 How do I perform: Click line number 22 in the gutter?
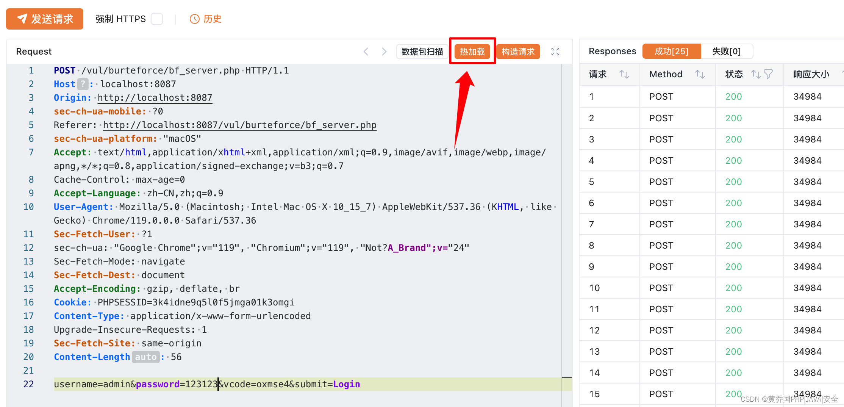tap(28, 384)
